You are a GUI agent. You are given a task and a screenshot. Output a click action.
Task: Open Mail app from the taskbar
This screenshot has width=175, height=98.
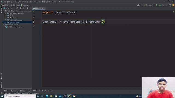pyautogui.click(x=60, y=96)
